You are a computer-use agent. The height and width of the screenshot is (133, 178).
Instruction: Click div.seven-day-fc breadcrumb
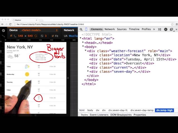point(118,110)
